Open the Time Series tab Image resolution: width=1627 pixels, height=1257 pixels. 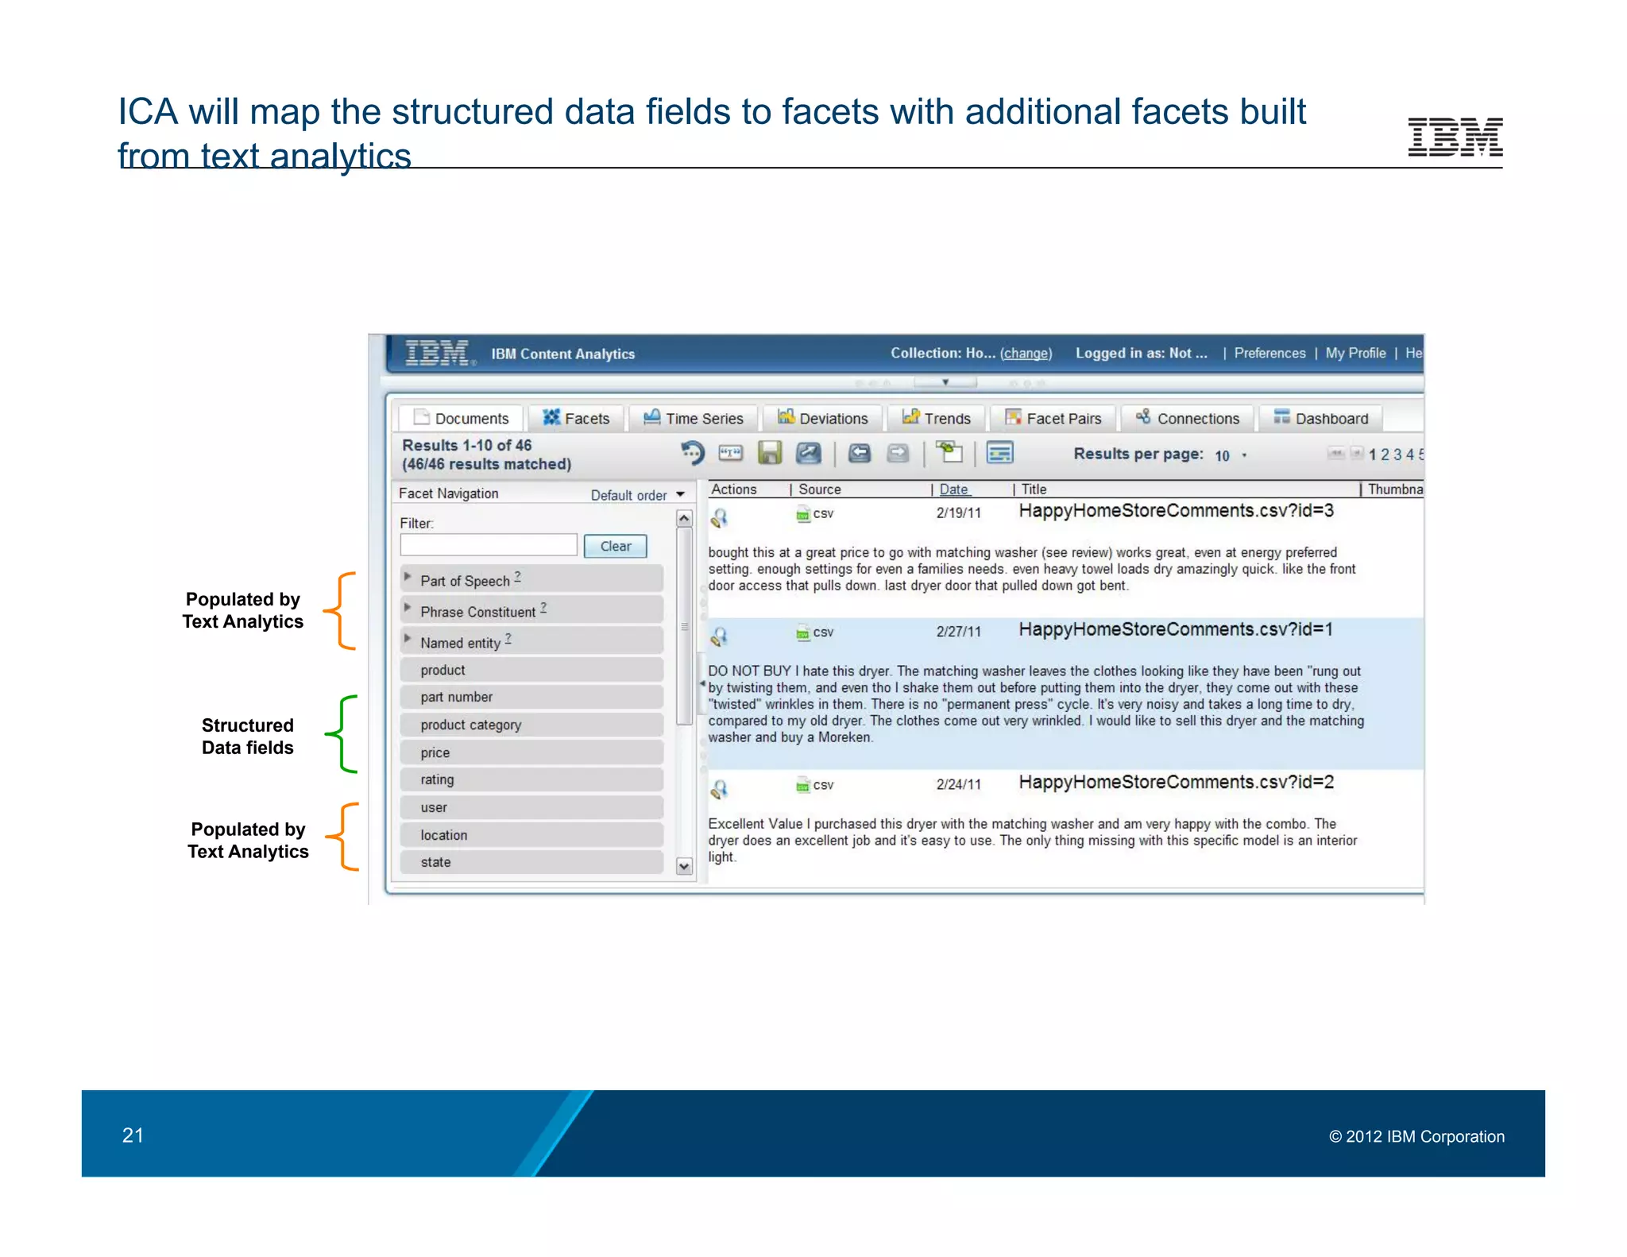click(694, 418)
